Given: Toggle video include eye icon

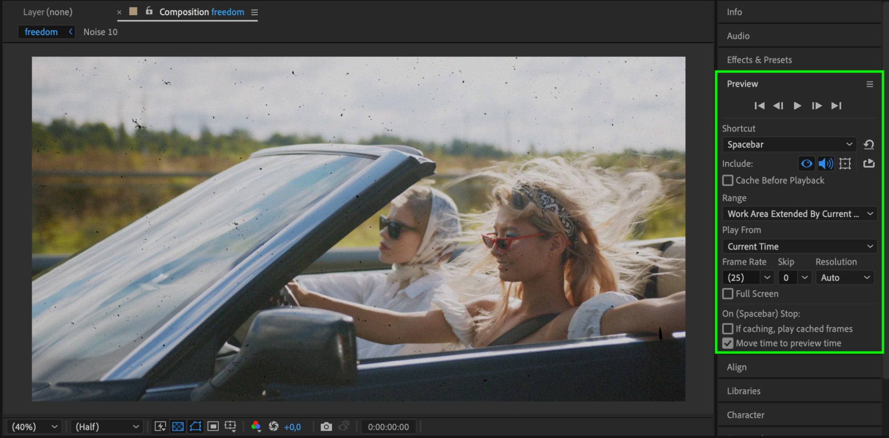Looking at the screenshot, I should [807, 164].
